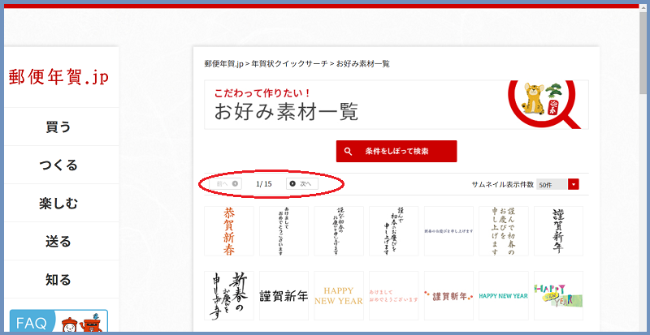650x335 pixels.
Task: Click the tiger magnifier banner illustration
Action: [543, 104]
